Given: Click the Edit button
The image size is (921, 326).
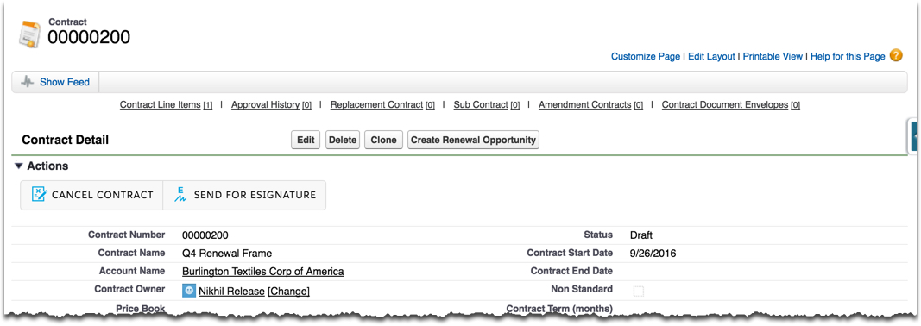Looking at the screenshot, I should [x=306, y=141].
